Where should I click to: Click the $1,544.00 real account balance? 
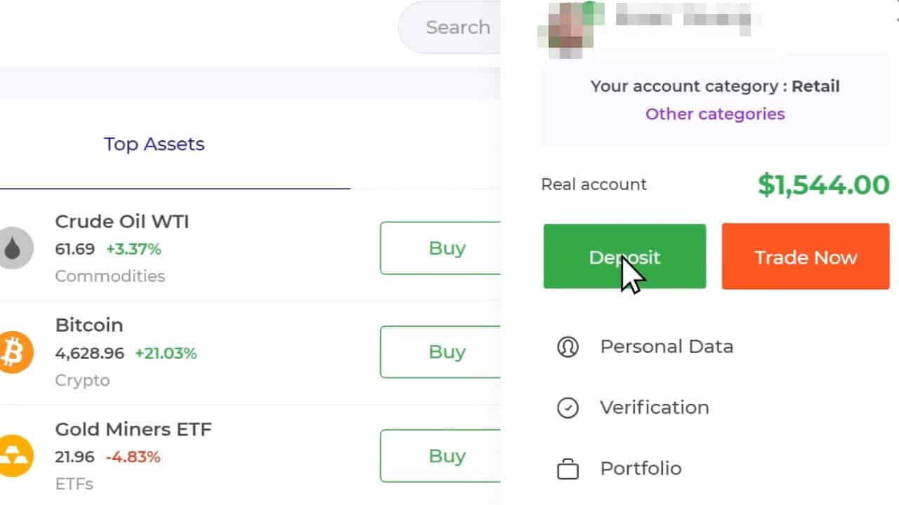(823, 185)
